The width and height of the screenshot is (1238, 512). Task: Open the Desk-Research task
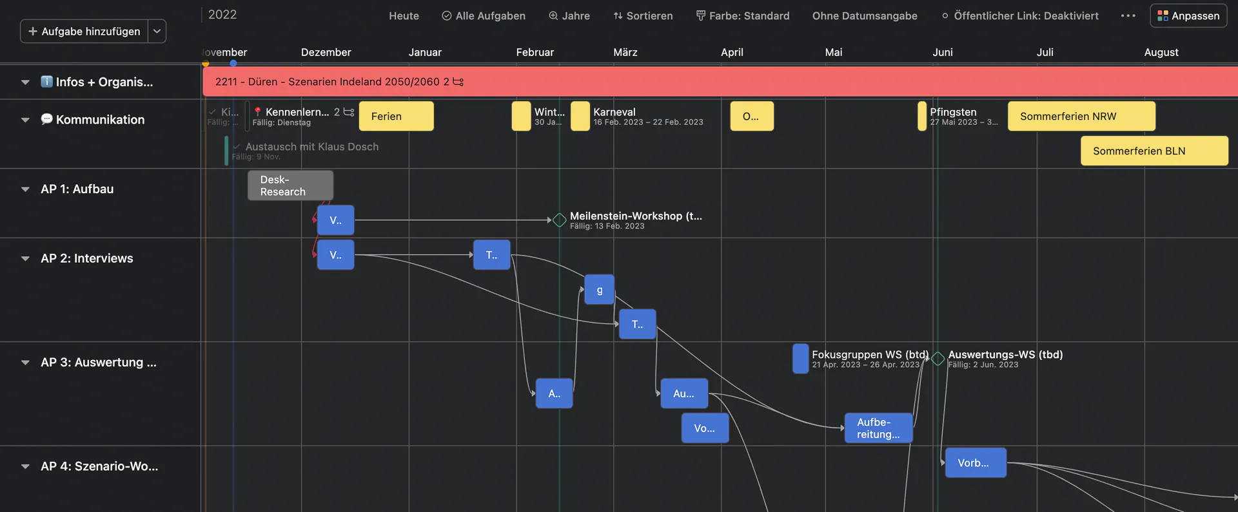coord(291,185)
